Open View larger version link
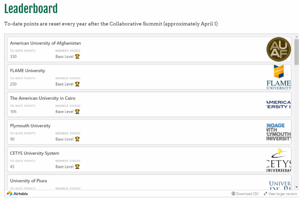 coord(280,194)
